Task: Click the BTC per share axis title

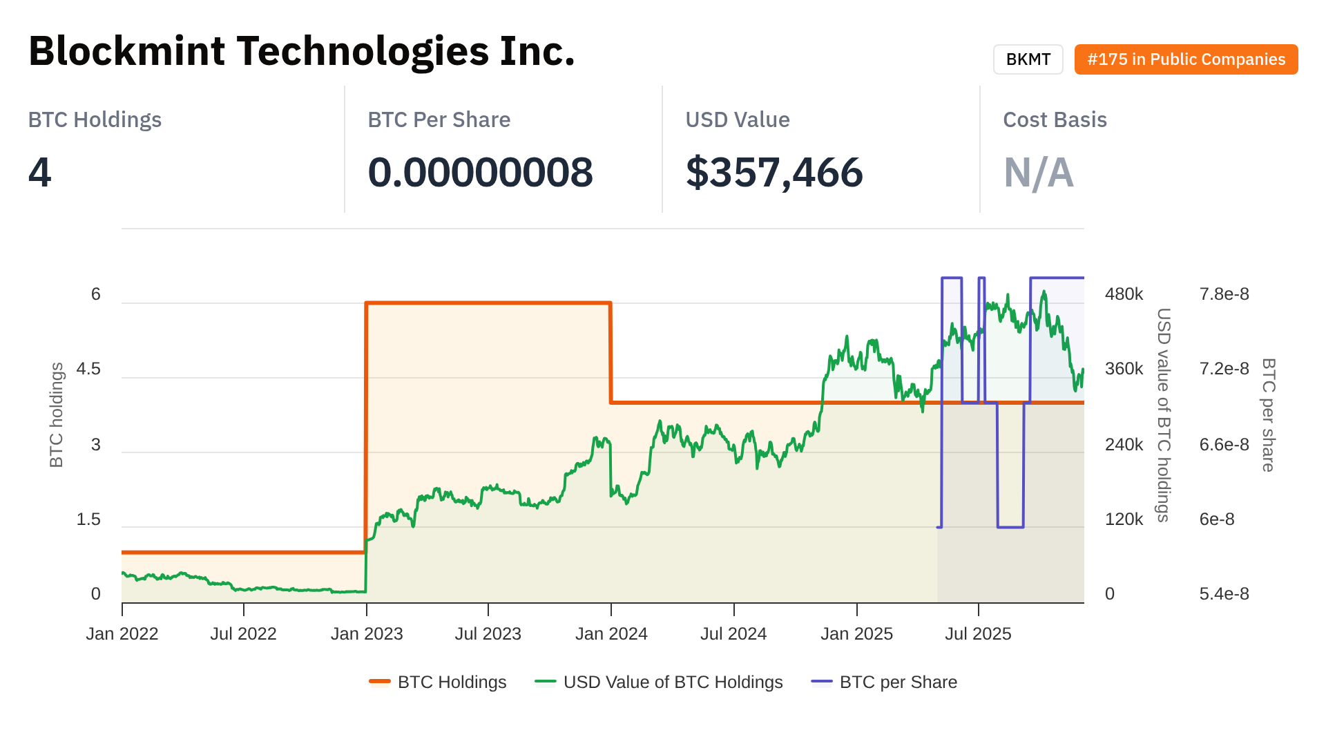Action: [1268, 414]
